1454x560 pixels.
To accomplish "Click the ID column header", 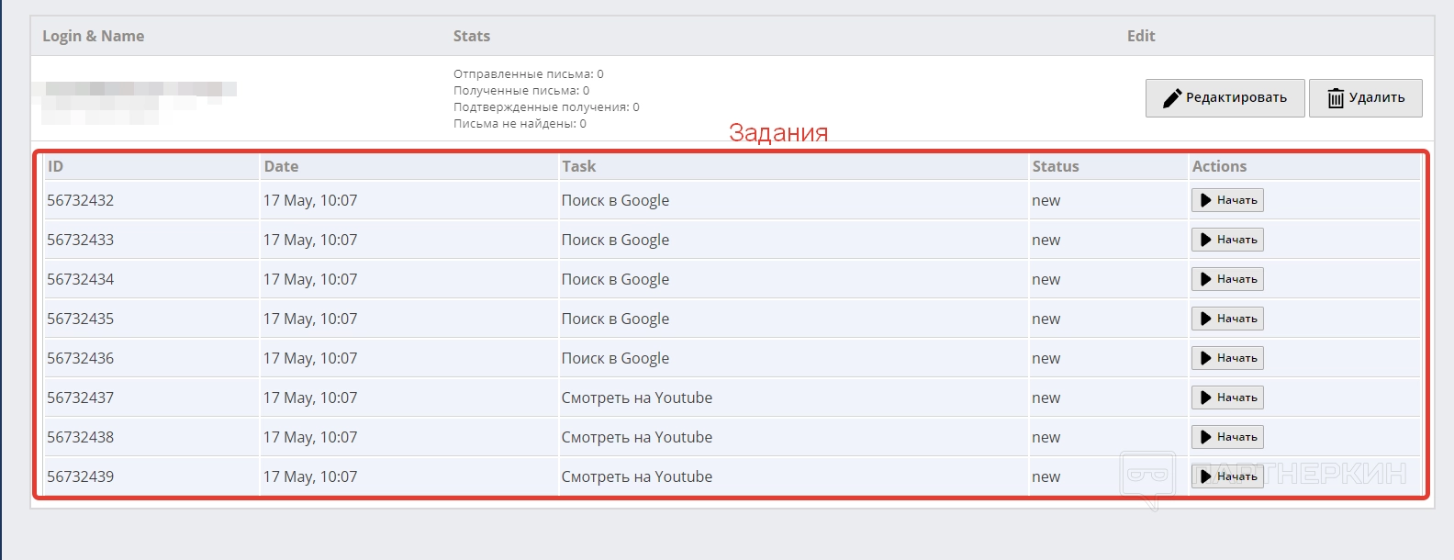I will pos(56,166).
